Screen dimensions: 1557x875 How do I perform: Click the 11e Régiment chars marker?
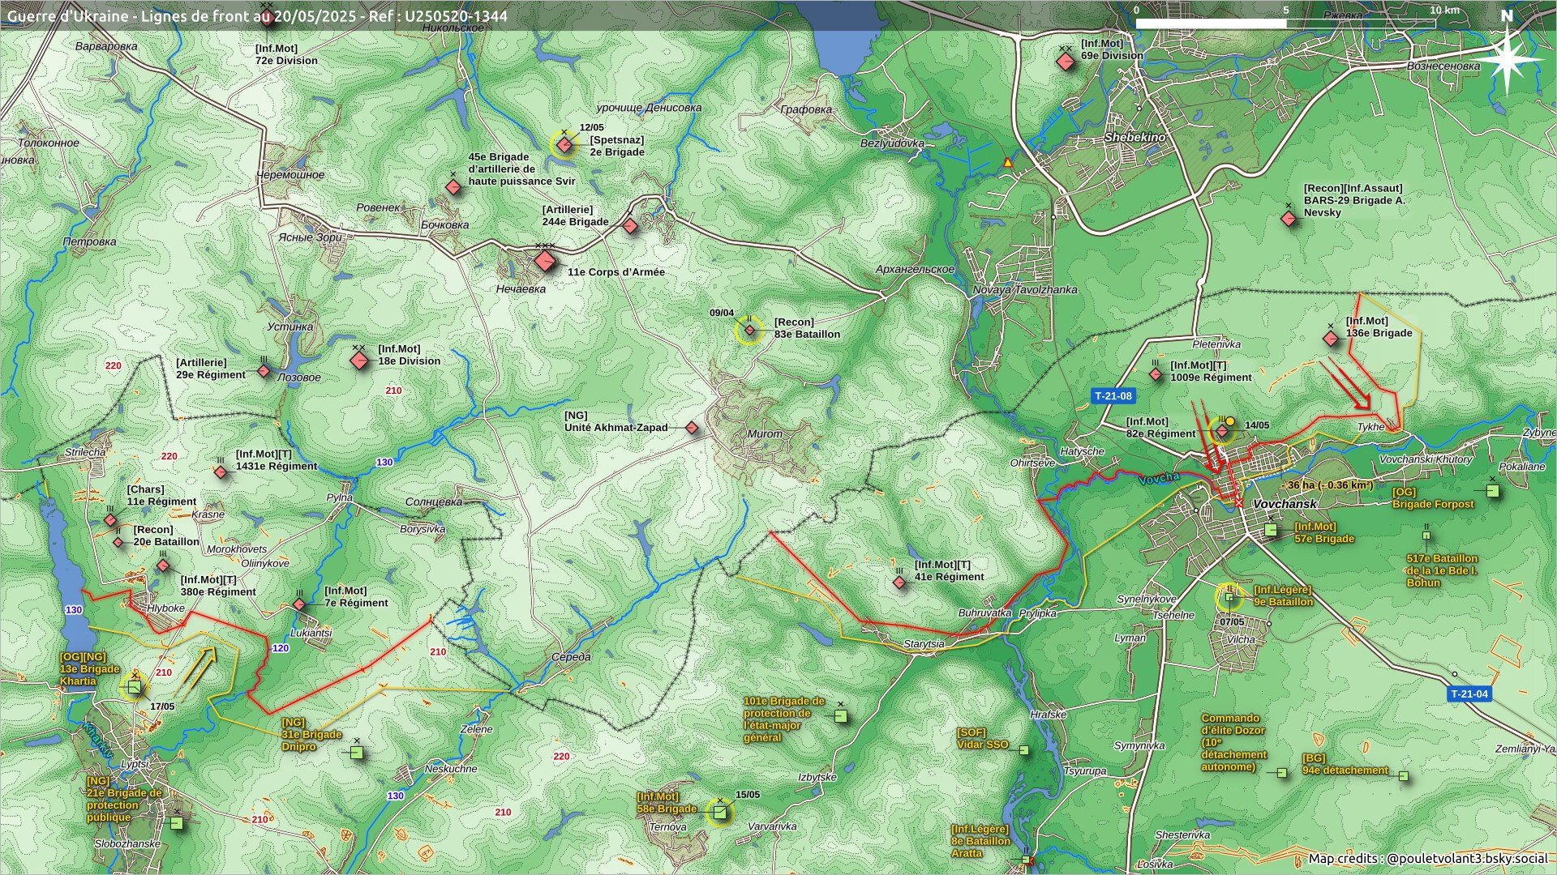[x=110, y=520]
